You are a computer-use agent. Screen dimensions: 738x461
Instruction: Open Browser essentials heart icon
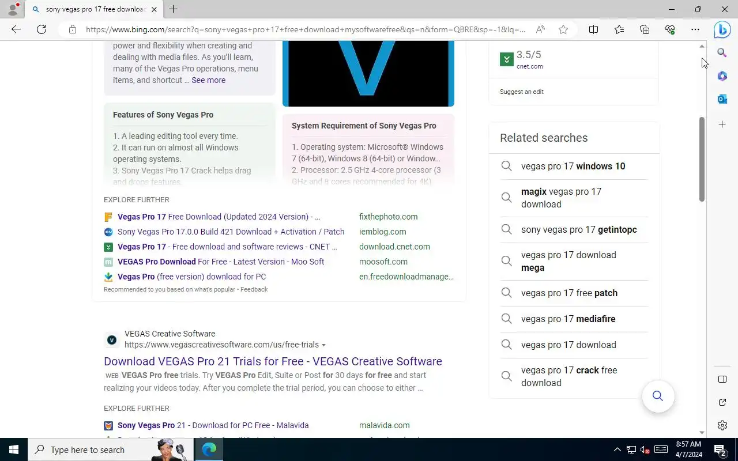tap(670, 29)
